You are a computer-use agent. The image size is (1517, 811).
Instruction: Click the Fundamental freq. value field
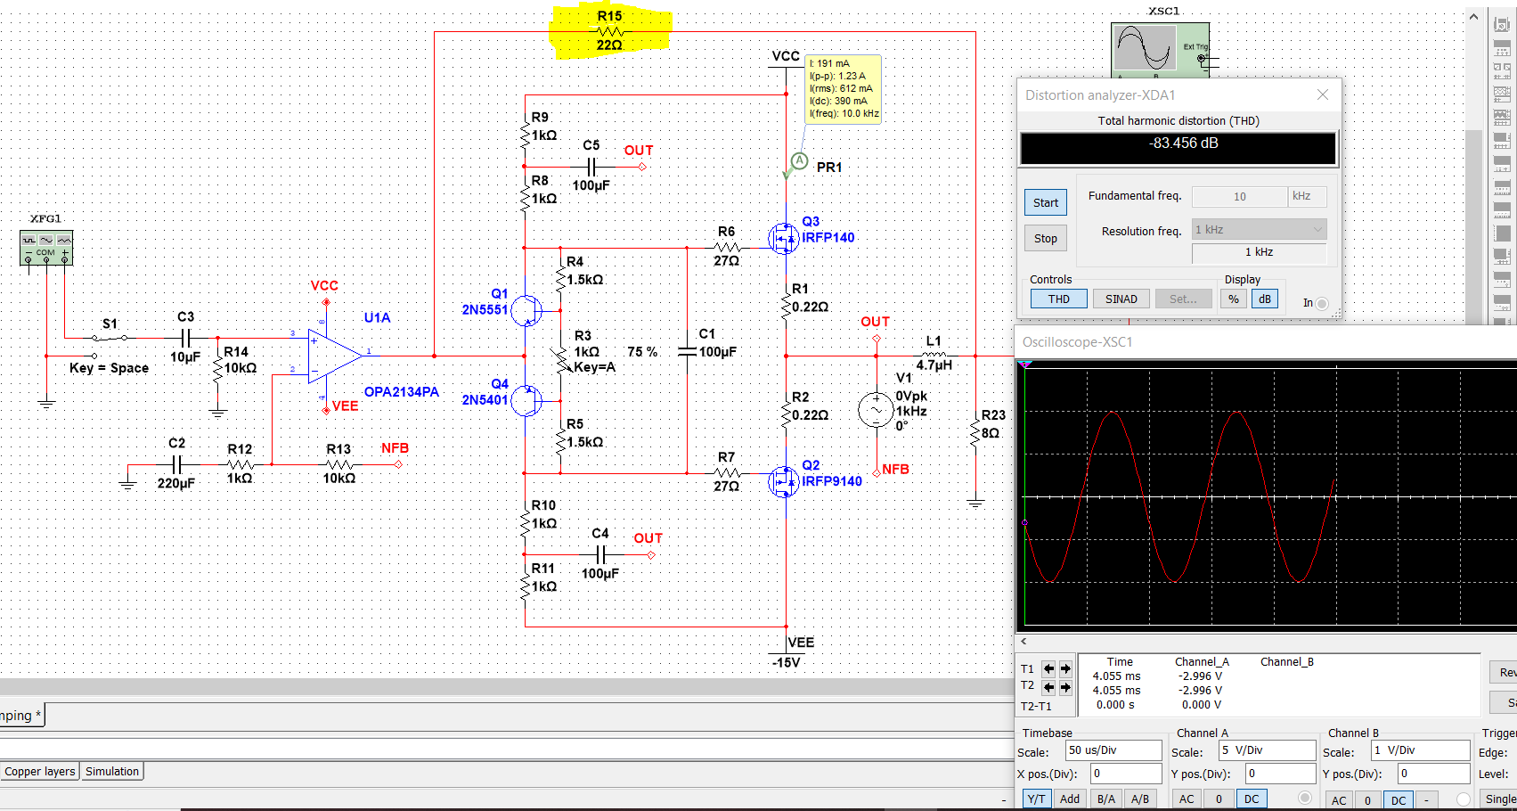1239,196
